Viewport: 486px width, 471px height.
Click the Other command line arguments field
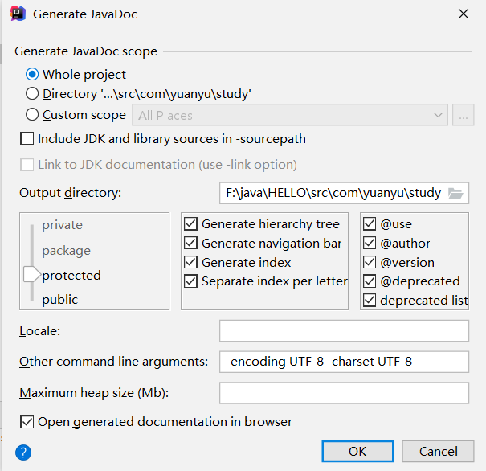pos(344,362)
